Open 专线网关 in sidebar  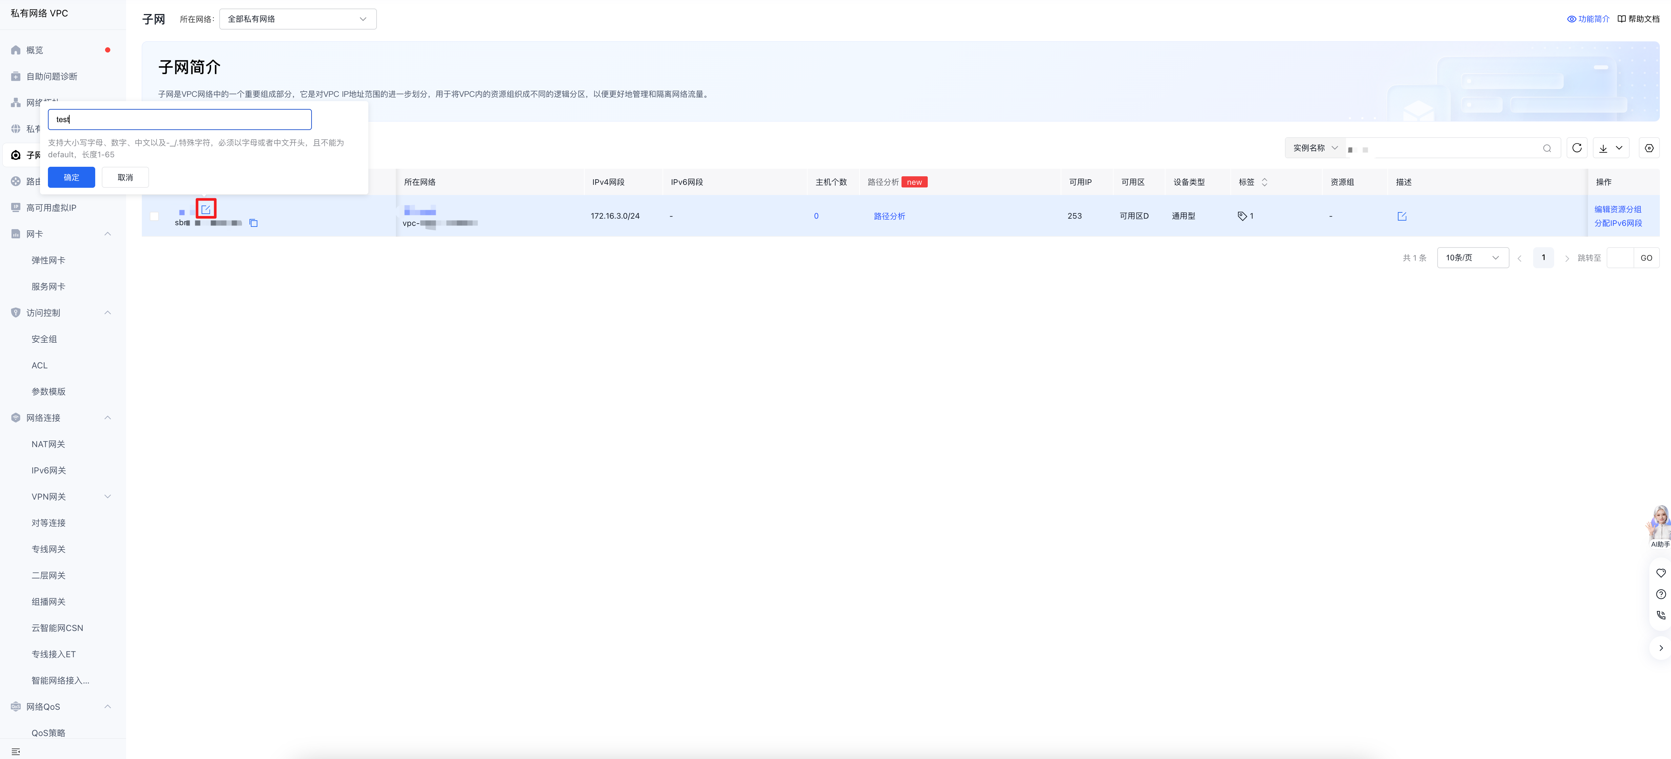click(x=49, y=550)
